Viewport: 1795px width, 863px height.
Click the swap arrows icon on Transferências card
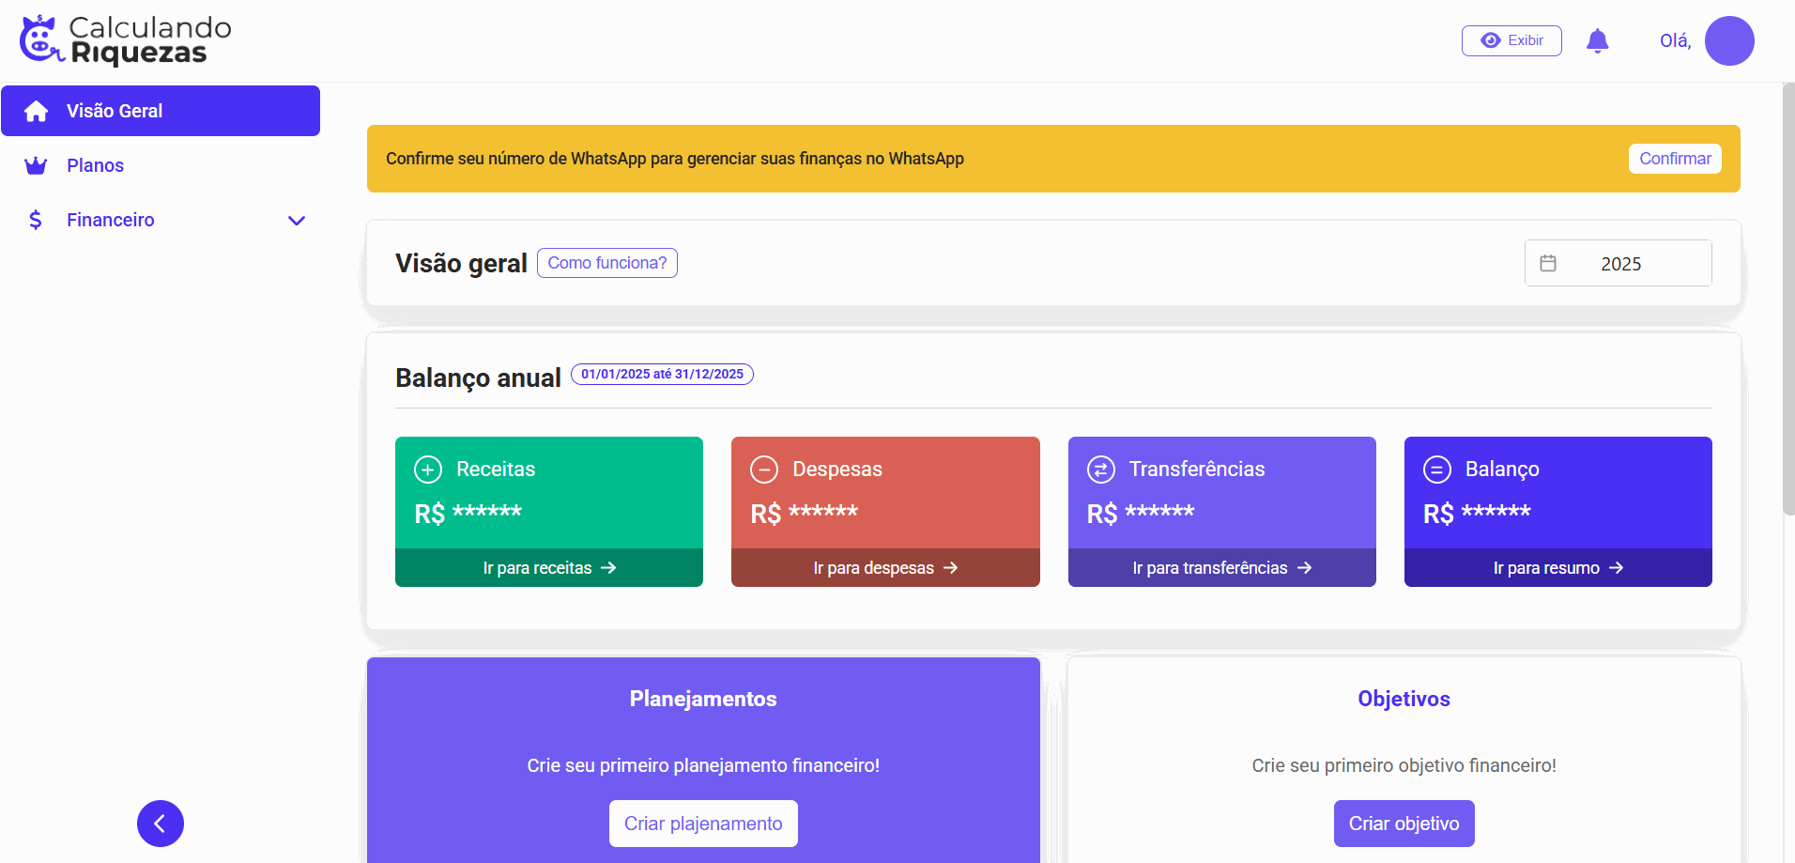coord(1101,469)
